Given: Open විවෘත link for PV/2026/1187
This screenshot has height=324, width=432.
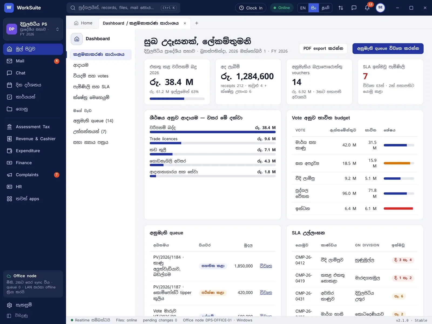Looking at the screenshot, I should pos(266,293).
